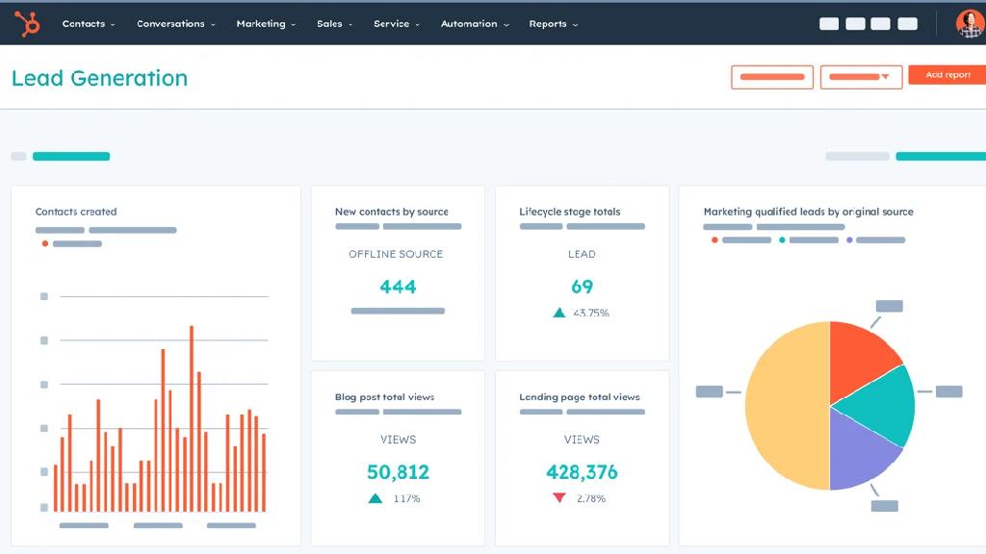Click red down arrow under Landing page views

click(558, 498)
